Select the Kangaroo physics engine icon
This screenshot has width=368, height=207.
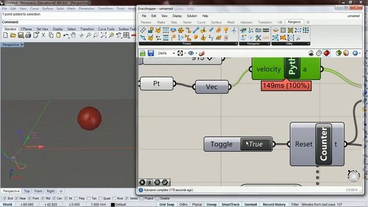pos(243,30)
